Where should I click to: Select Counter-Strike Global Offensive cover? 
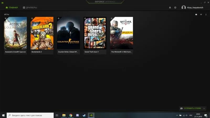coord(69,33)
